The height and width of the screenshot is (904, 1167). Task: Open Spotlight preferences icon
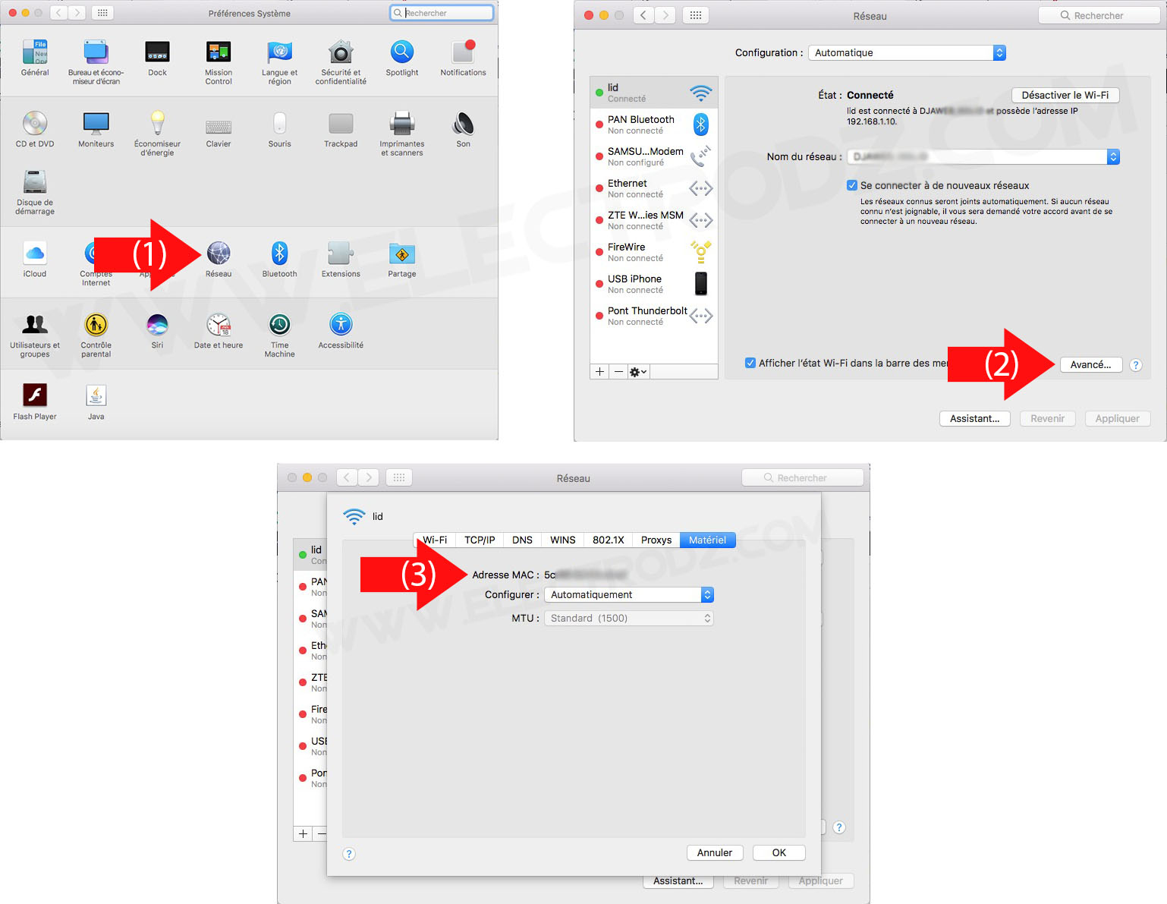(401, 52)
